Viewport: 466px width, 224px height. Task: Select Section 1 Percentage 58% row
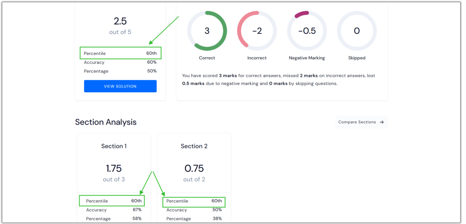(114, 219)
